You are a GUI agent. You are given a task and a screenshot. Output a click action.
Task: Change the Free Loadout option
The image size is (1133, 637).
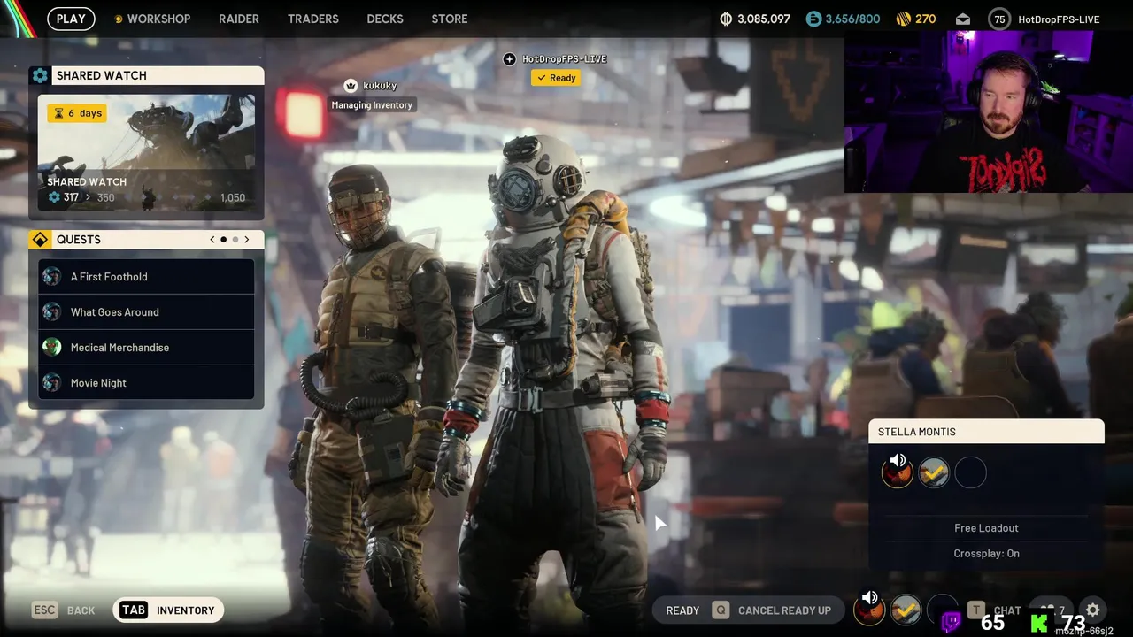pyautogui.click(x=986, y=528)
